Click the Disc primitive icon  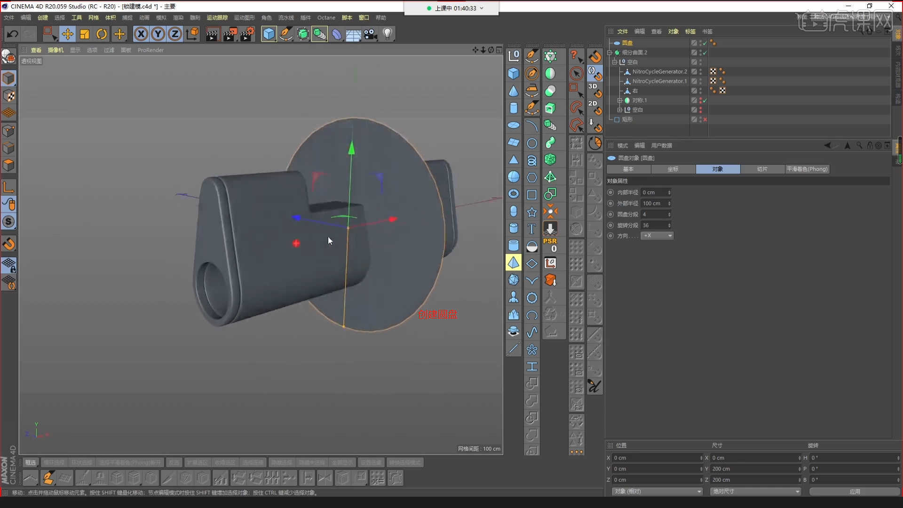pos(514,125)
